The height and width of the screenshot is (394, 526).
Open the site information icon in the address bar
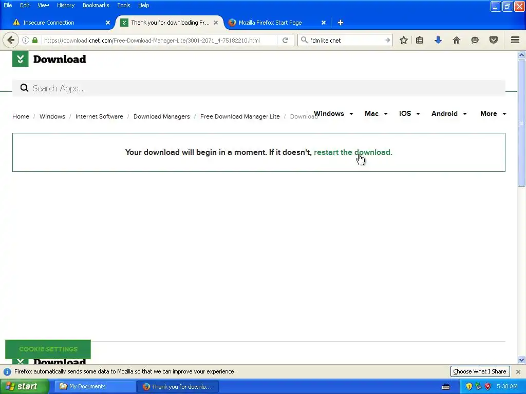point(26,40)
